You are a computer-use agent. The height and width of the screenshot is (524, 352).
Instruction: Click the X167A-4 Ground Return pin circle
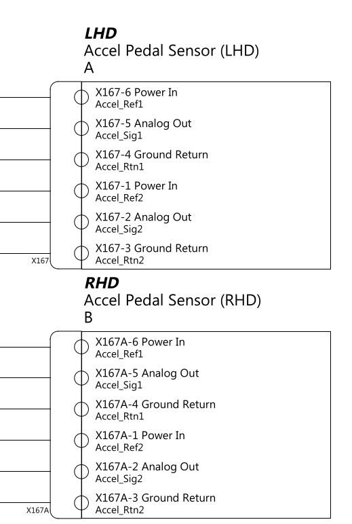(81, 409)
